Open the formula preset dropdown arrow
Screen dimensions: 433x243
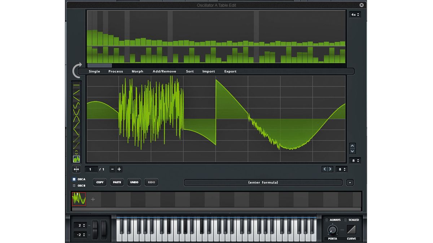tap(350, 183)
